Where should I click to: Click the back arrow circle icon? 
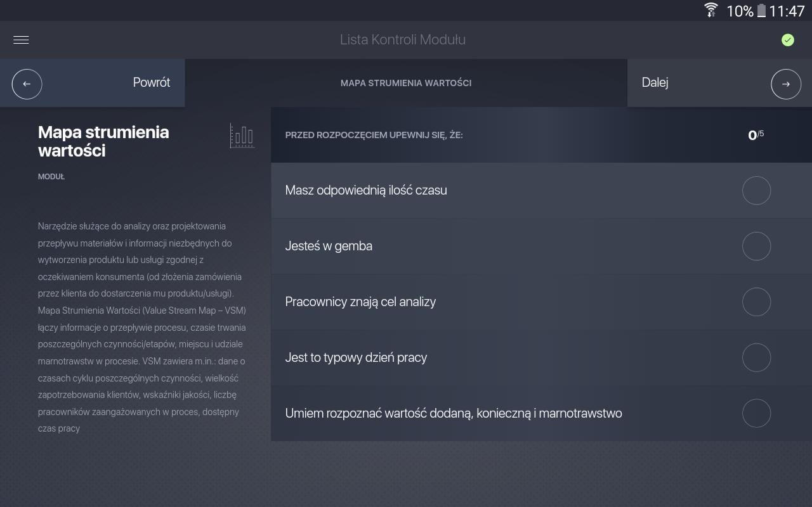tap(27, 84)
